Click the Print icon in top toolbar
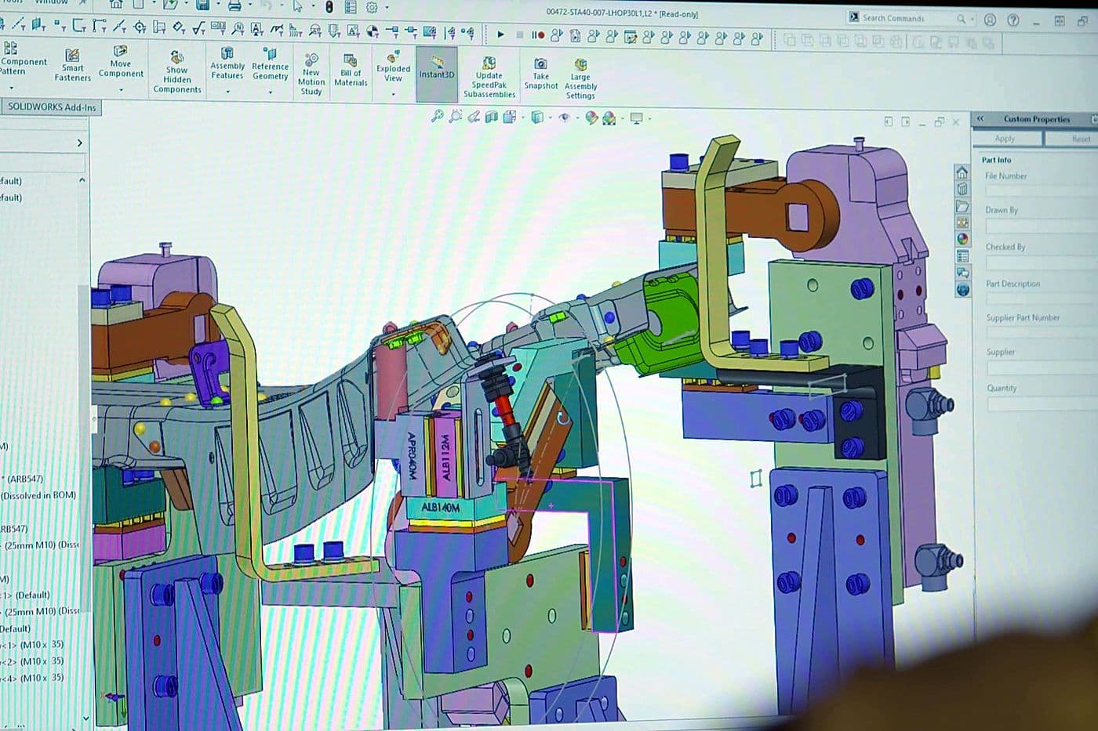The width and height of the screenshot is (1098, 731). [234, 6]
